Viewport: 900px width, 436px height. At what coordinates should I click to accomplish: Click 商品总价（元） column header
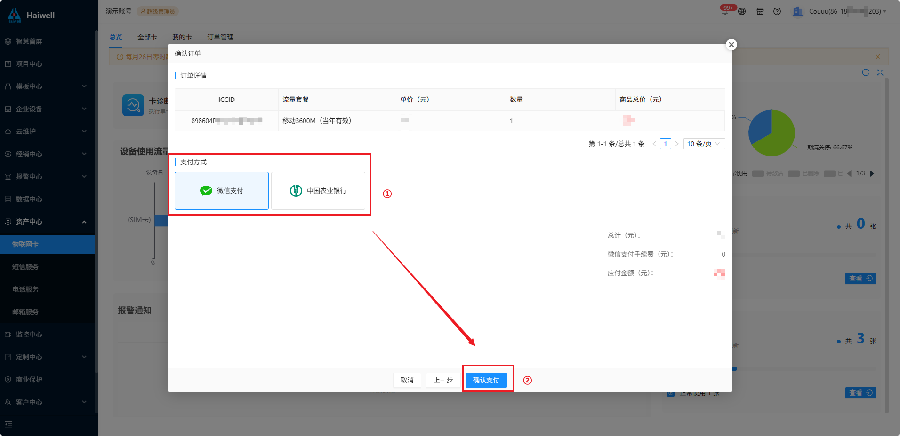670,100
